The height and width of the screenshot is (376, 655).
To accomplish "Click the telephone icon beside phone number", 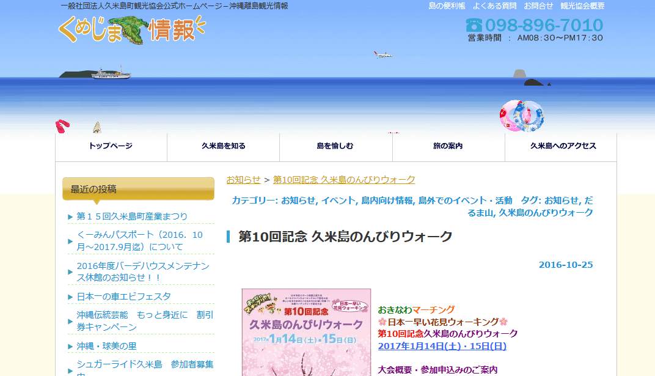I will tap(474, 25).
